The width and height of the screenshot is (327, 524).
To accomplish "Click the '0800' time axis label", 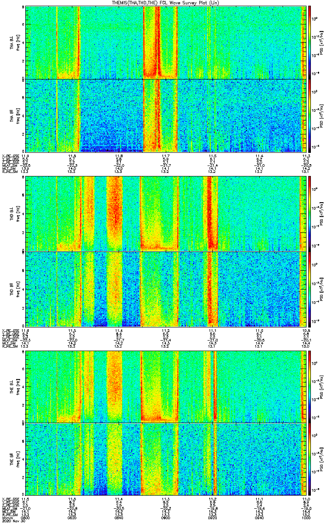I will tap(26, 517).
